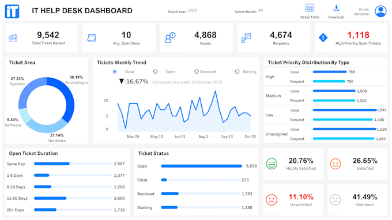Screen dimensions: 392x220
Task: Click the green Highly Satisfied smiley
Action: coord(272,164)
